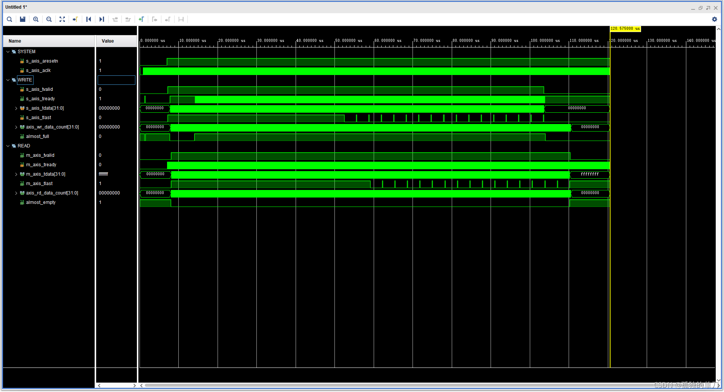
Task: Expand the s_axis_tdata[31:0] bus
Action: coord(16,108)
